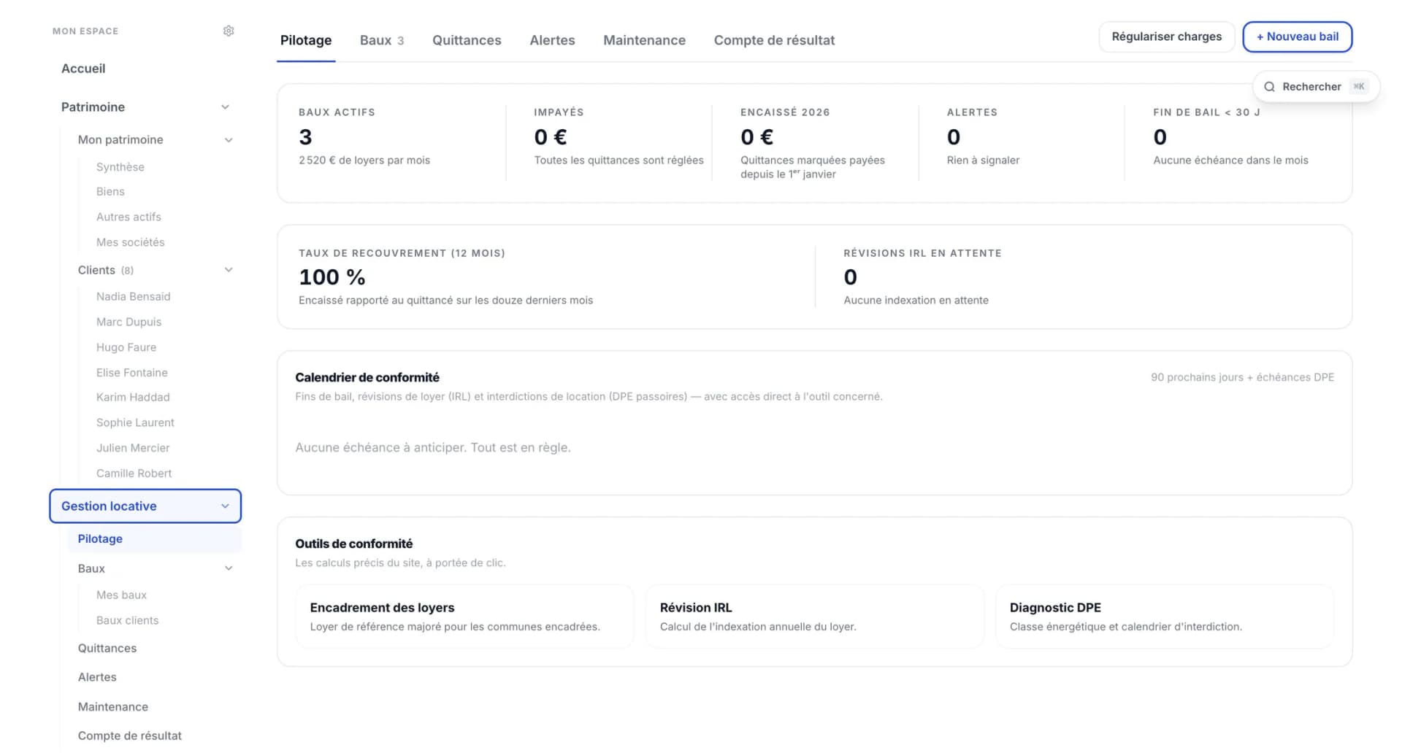This screenshot has width=1402, height=753.
Task: Open the Révision IRL tool card
Action: pyautogui.click(x=814, y=617)
